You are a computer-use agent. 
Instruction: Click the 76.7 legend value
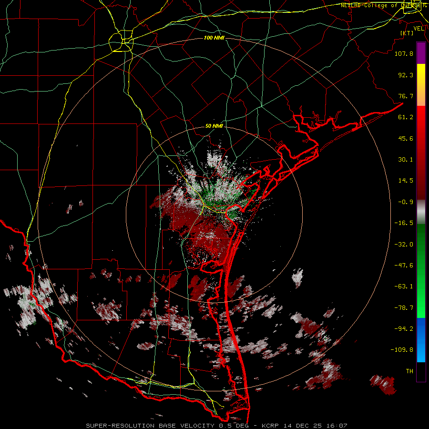click(x=406, y=96)
